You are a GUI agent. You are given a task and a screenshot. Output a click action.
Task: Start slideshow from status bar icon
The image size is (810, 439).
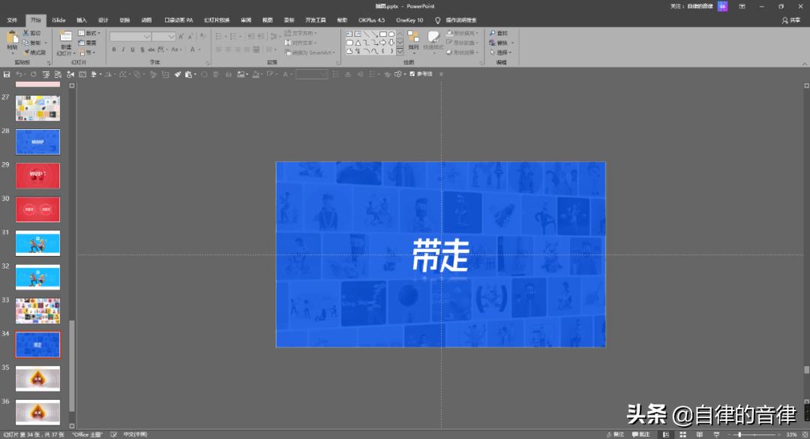(716, 434)
